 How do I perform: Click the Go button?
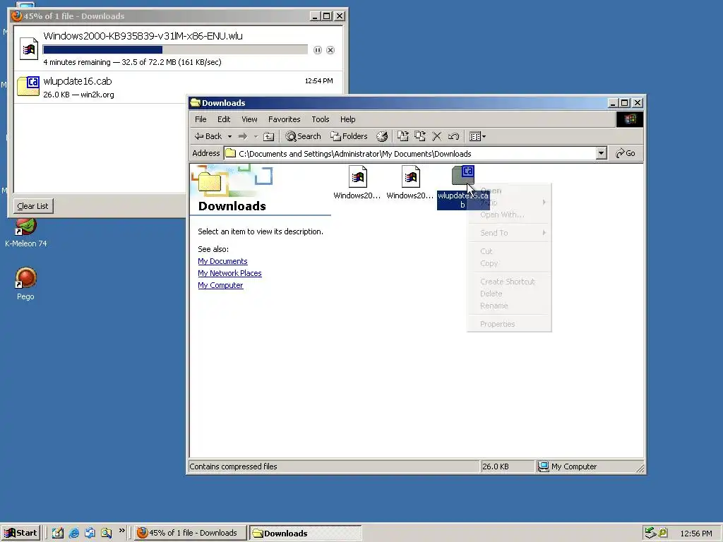(x=626, y=153)
